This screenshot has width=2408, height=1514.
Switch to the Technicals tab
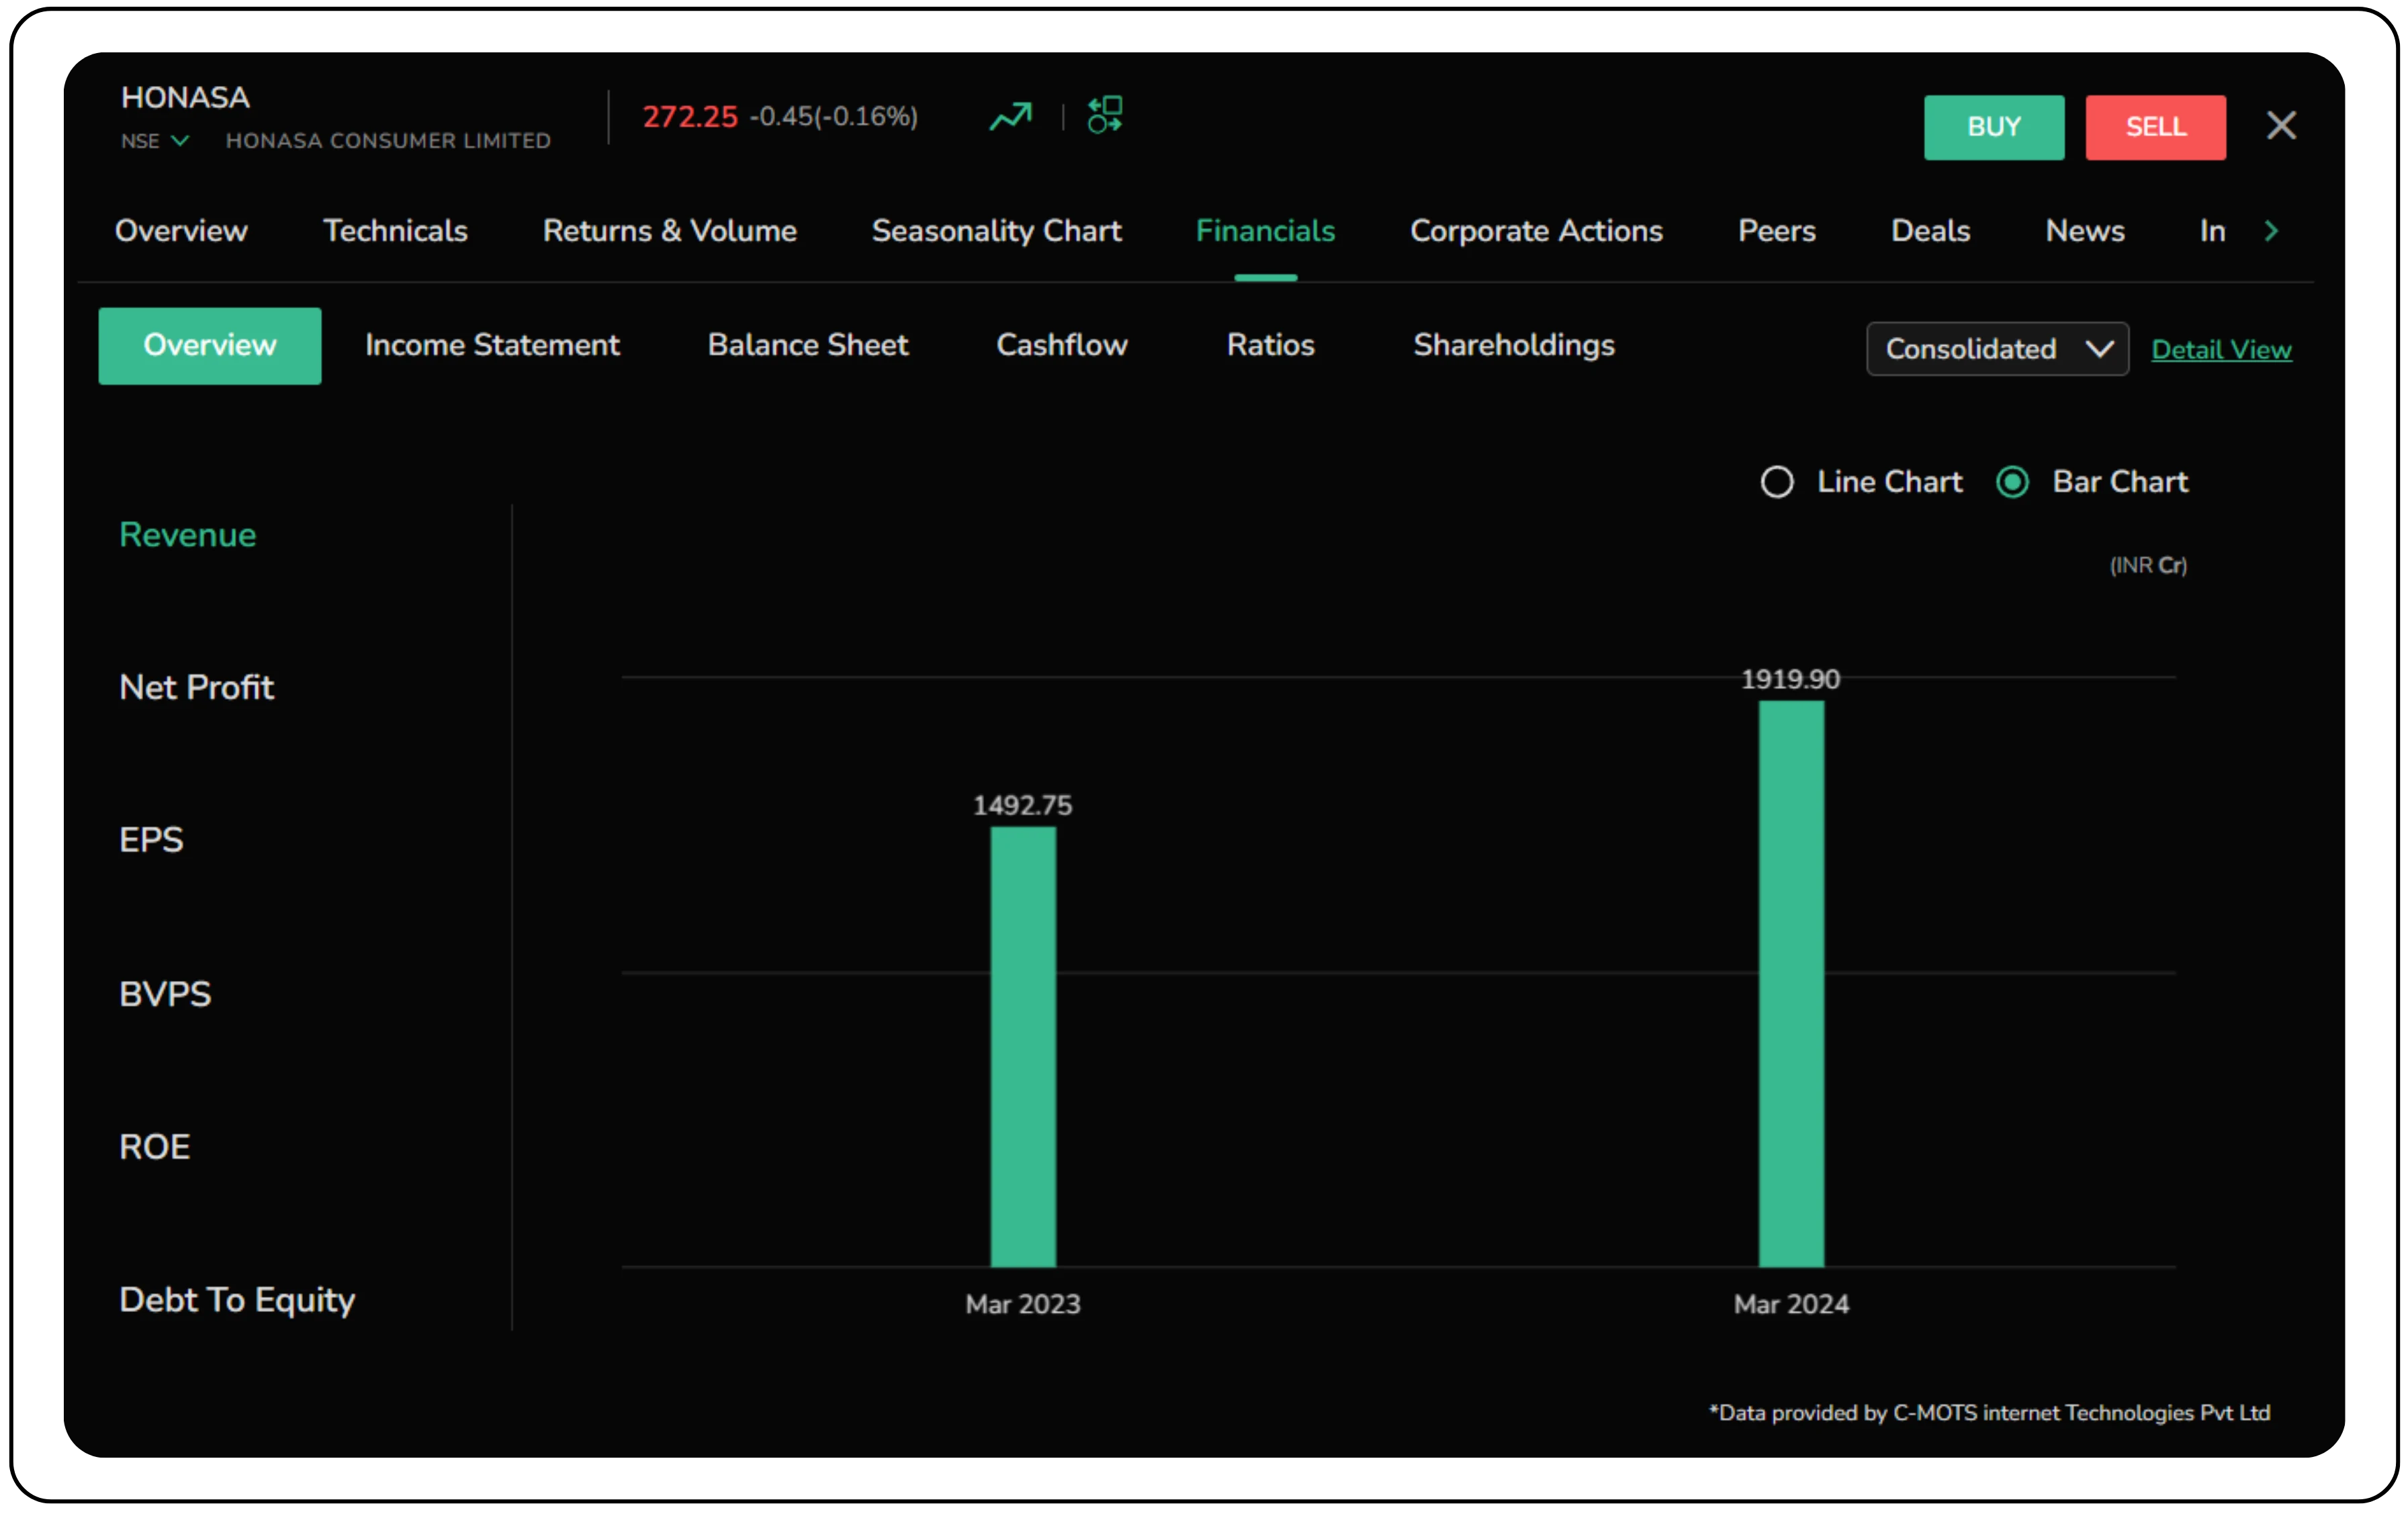[395, 231]
